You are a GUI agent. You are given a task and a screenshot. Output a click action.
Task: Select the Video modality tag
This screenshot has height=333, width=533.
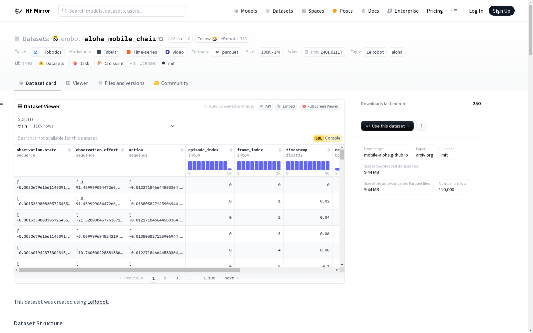[x=175, y=52]
